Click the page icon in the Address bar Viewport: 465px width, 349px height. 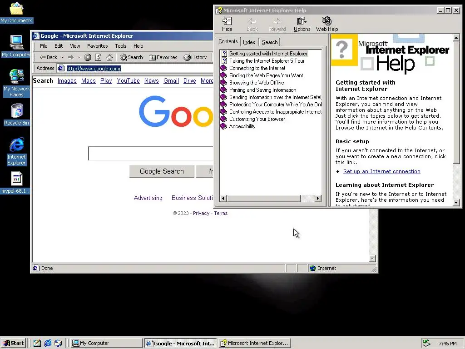click(x=61, y=68)
